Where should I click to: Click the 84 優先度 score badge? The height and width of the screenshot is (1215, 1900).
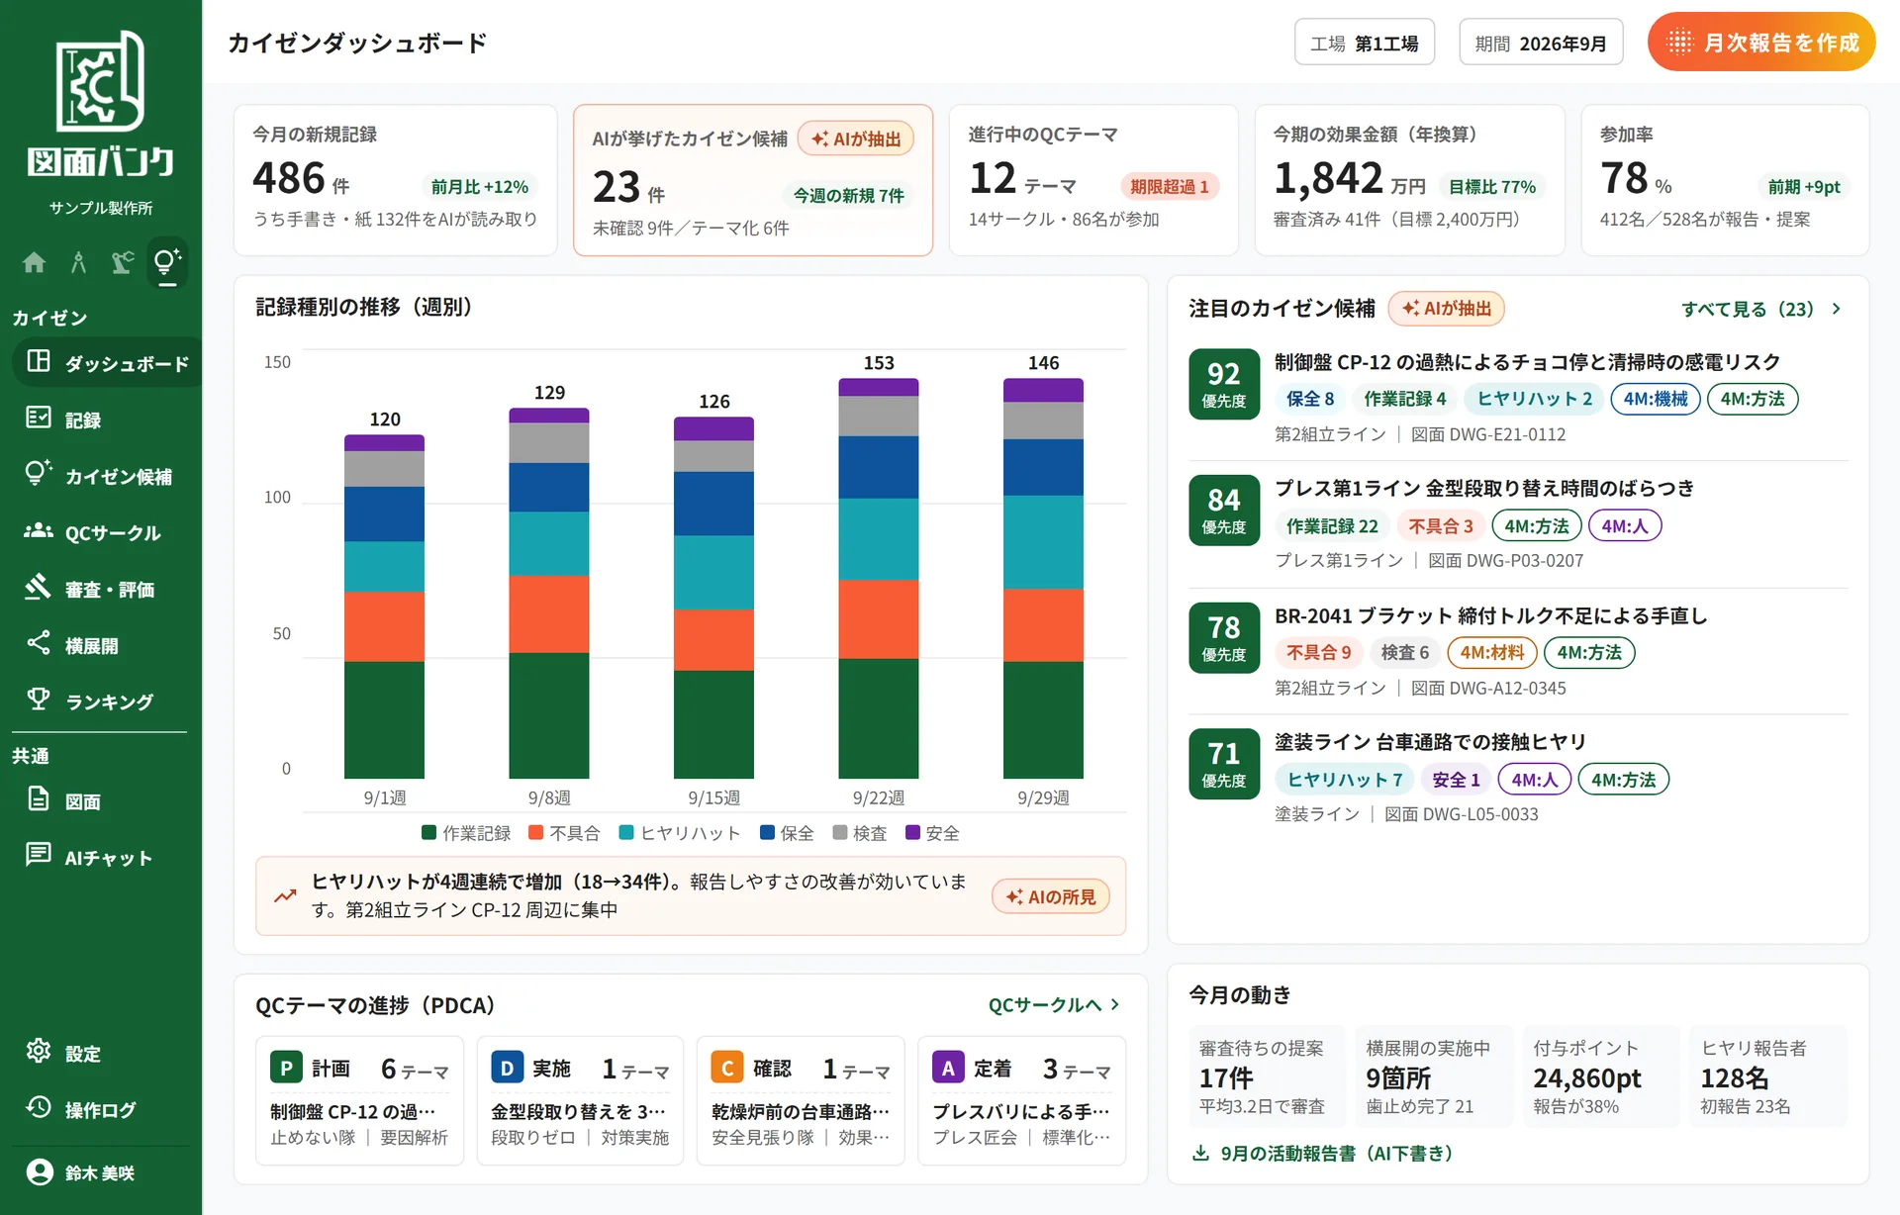(1224, 510)
